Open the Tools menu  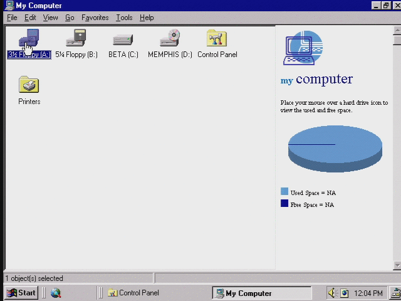point(124,18)
